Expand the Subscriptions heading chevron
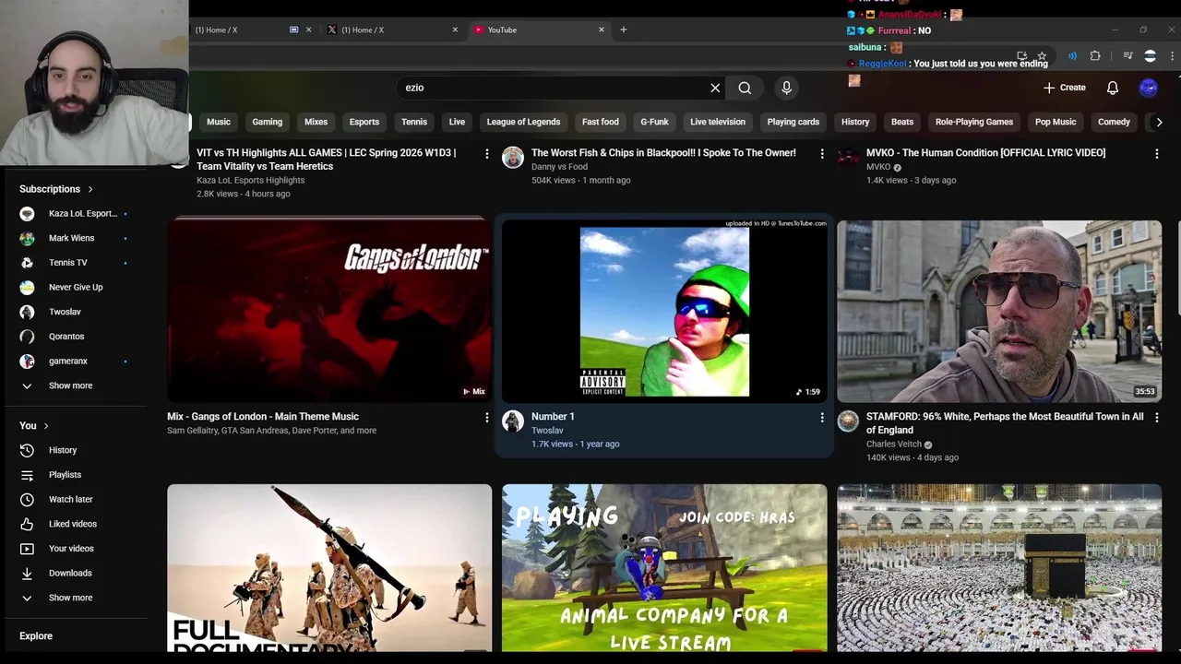The width and height of the screenshot is (1181, 664). (x=90, y=189)
